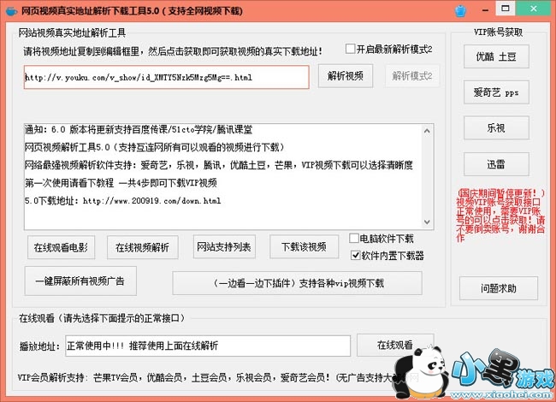Click 在线视频解析 button
The height and width of the screenshot is (402, 556).
[143, 247]
